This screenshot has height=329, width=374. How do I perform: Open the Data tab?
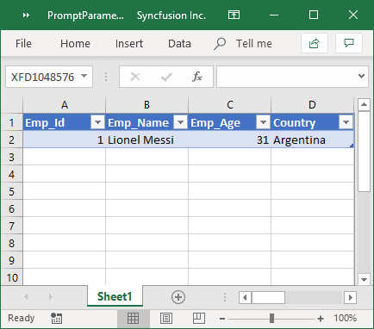click(179, 44)
